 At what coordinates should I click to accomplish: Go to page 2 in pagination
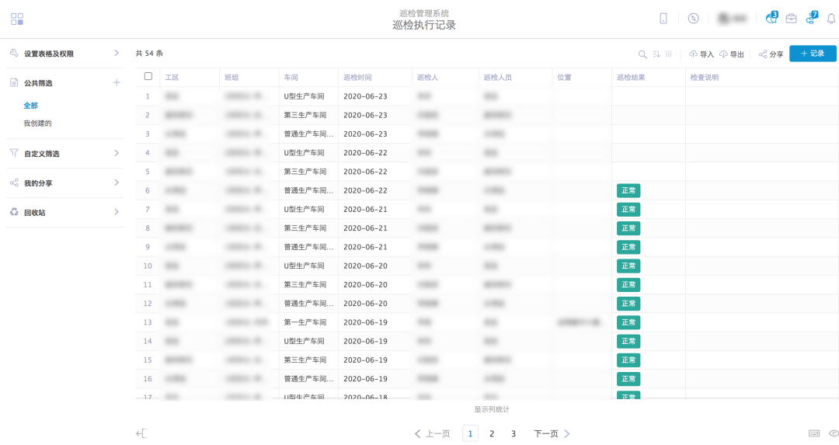coord(492,433)
